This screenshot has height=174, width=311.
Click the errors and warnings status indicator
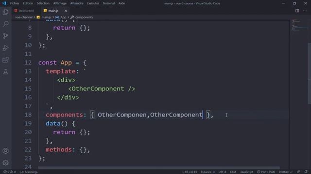[x=10, y=172]
